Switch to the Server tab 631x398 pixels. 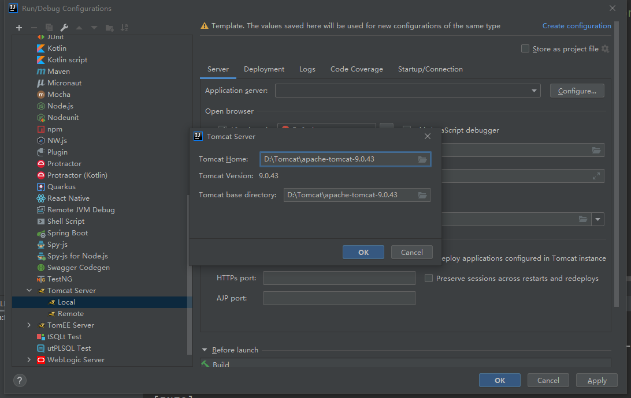coord(218,69)
